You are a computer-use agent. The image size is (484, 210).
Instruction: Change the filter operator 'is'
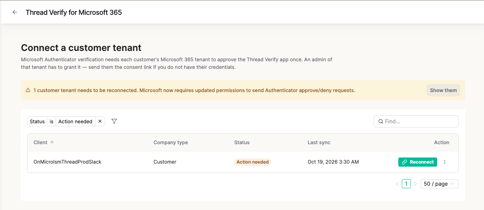(51, 121)
